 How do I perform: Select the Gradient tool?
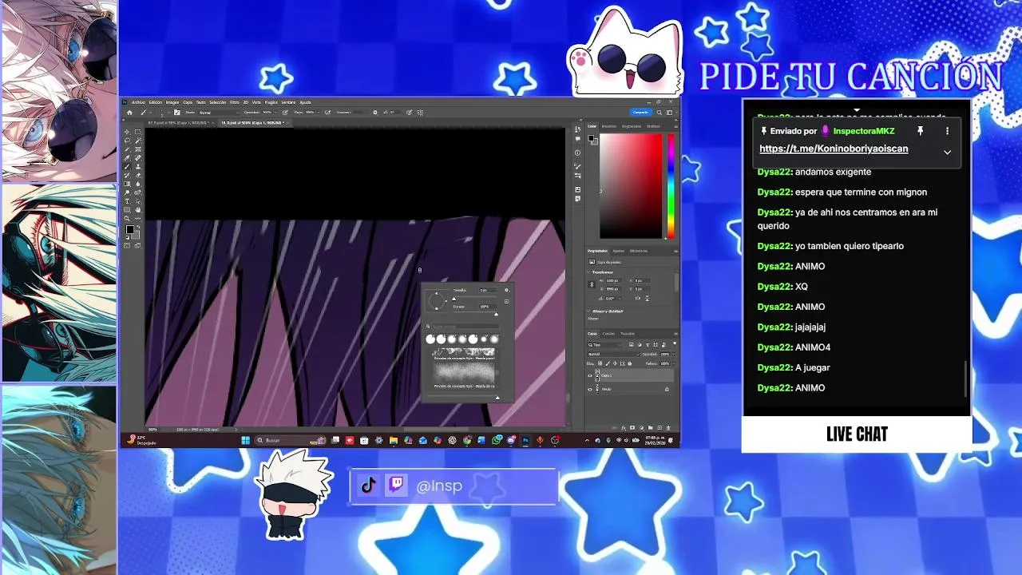click(127, 184)
